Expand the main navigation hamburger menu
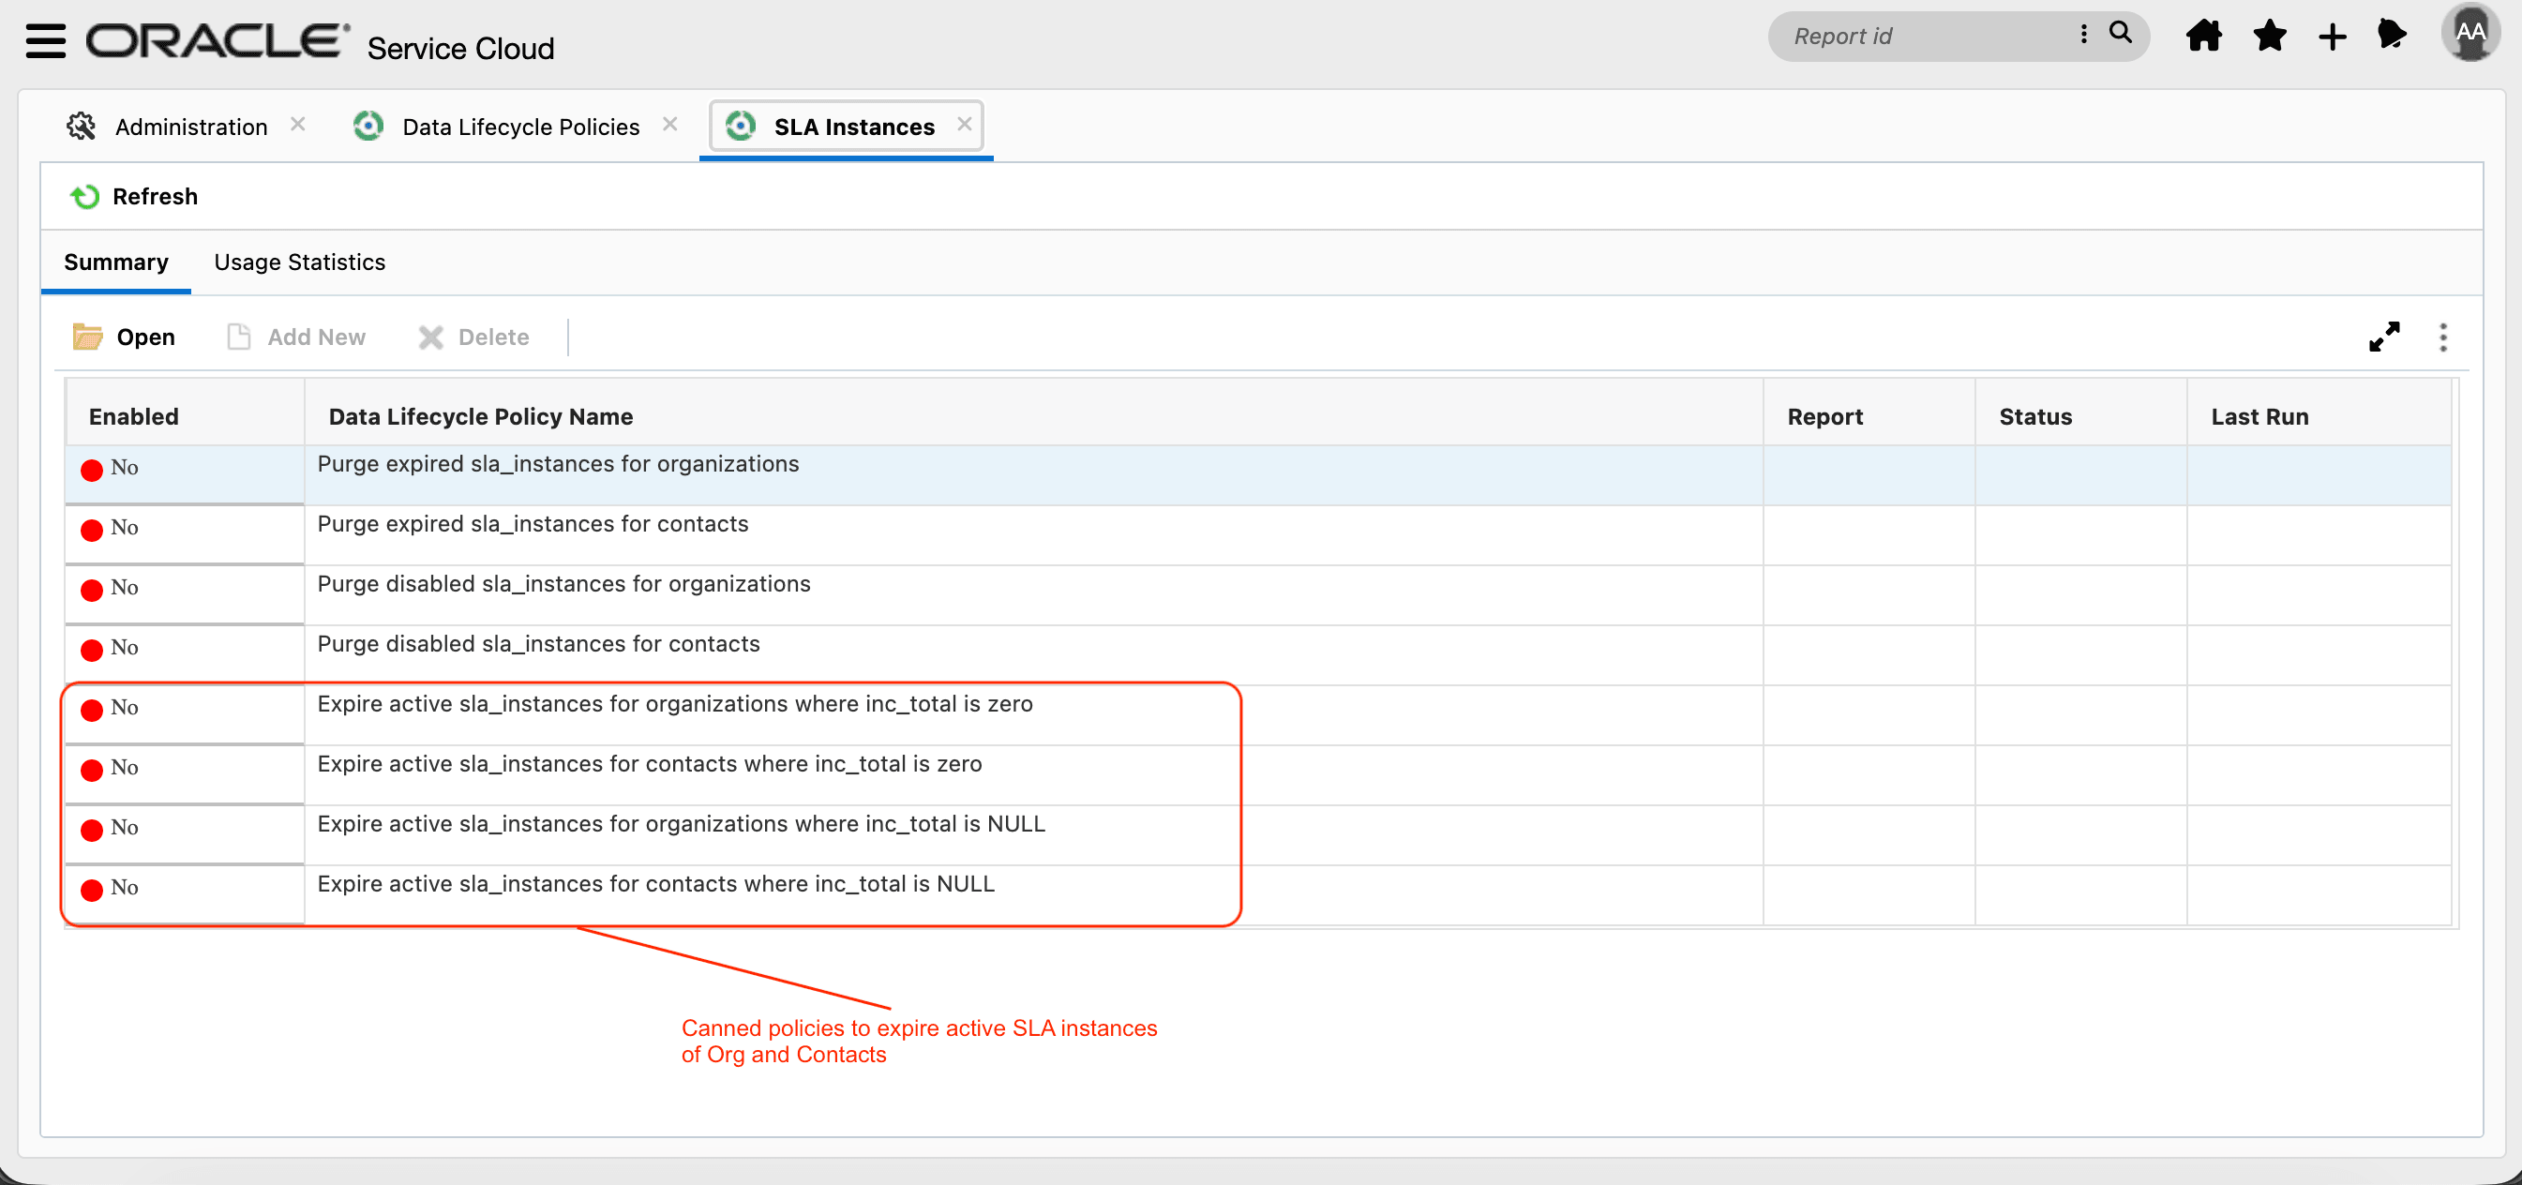The height and width of the screenshot is (1185, 2522). 44,41
